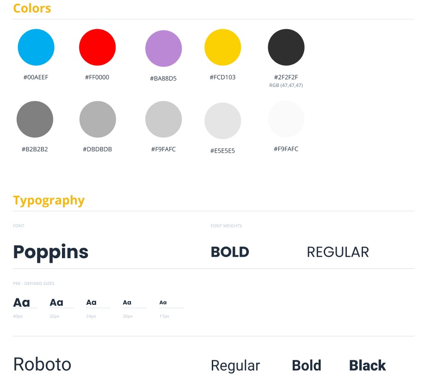Select the Poppins REGULAR weight sample
437x384 pixels.
pyautogui.click(x=338, y=252)
